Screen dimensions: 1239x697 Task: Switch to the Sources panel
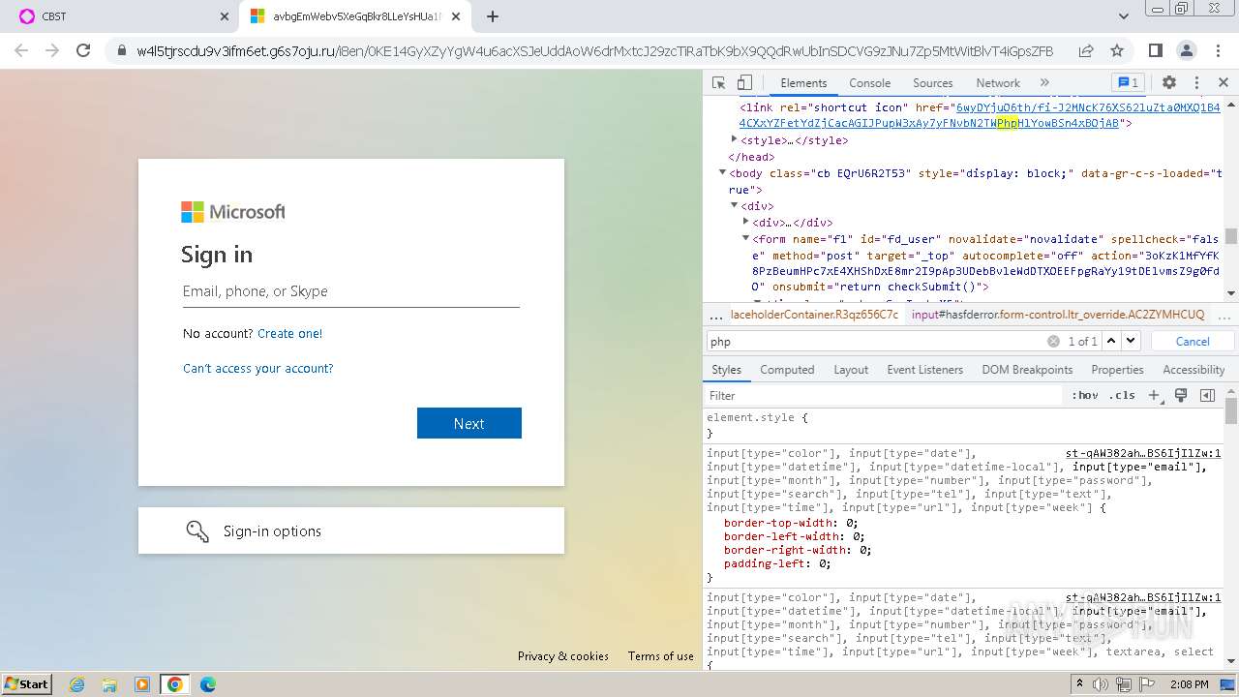(933, 83)
